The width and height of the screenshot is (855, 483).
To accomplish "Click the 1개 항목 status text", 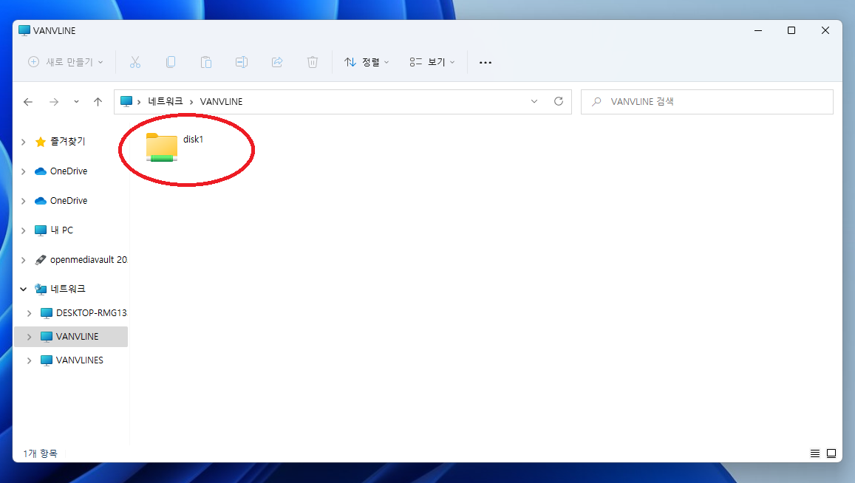I will click(x=40, y=453).
